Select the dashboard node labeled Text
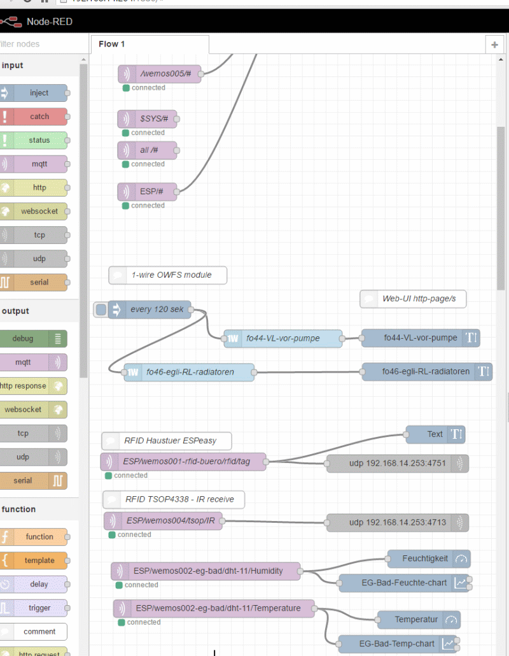Image resolution: width=509 pixels, height=656 pixels. pos(435,435)
